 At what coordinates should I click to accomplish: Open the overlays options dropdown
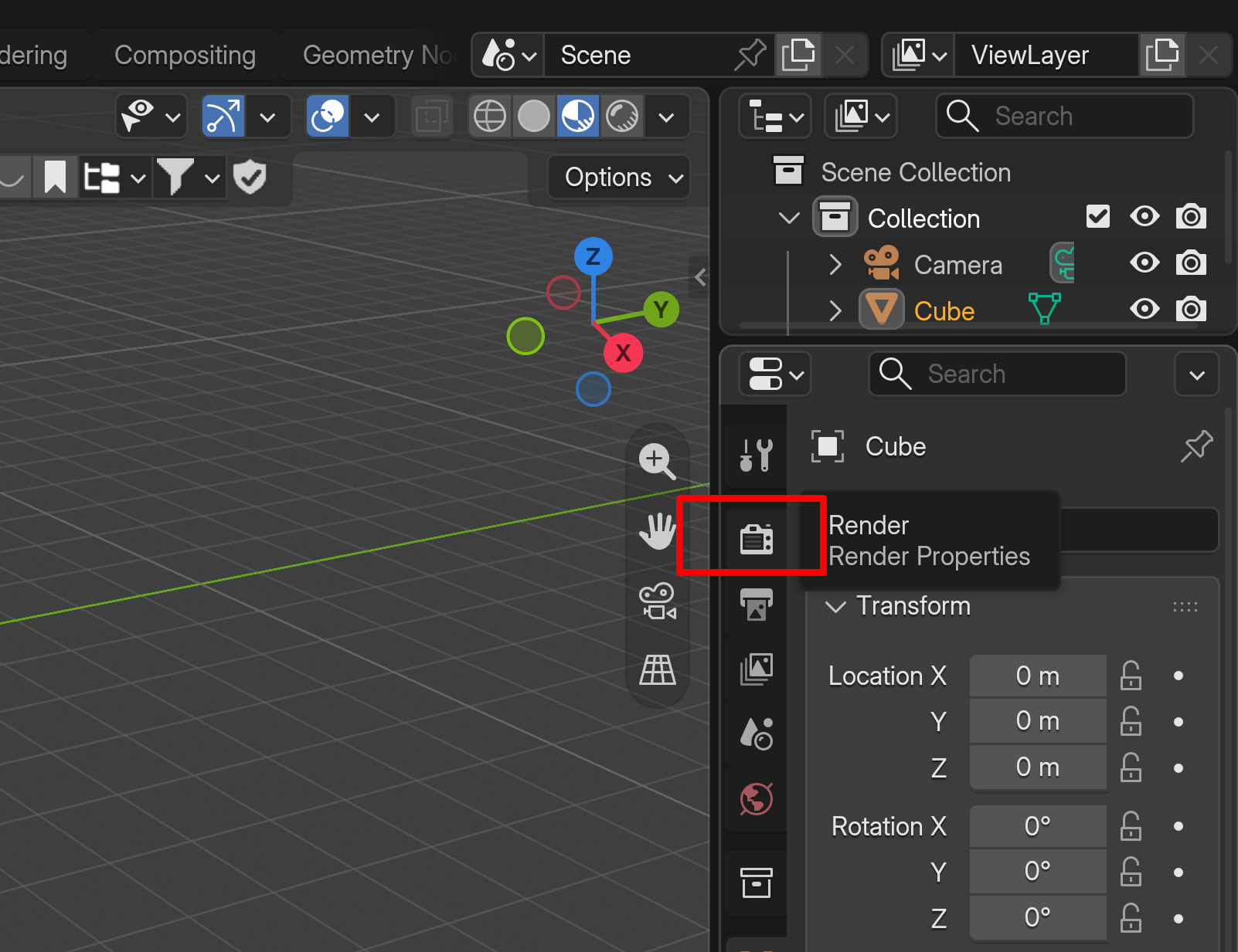[x=372, y=117]
